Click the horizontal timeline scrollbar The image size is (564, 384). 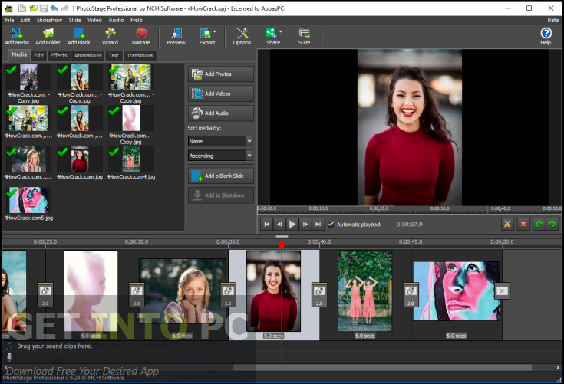[x=382, y=367]
